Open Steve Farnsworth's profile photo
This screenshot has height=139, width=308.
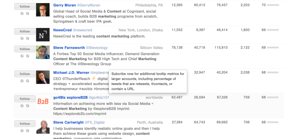pos(43,52)
